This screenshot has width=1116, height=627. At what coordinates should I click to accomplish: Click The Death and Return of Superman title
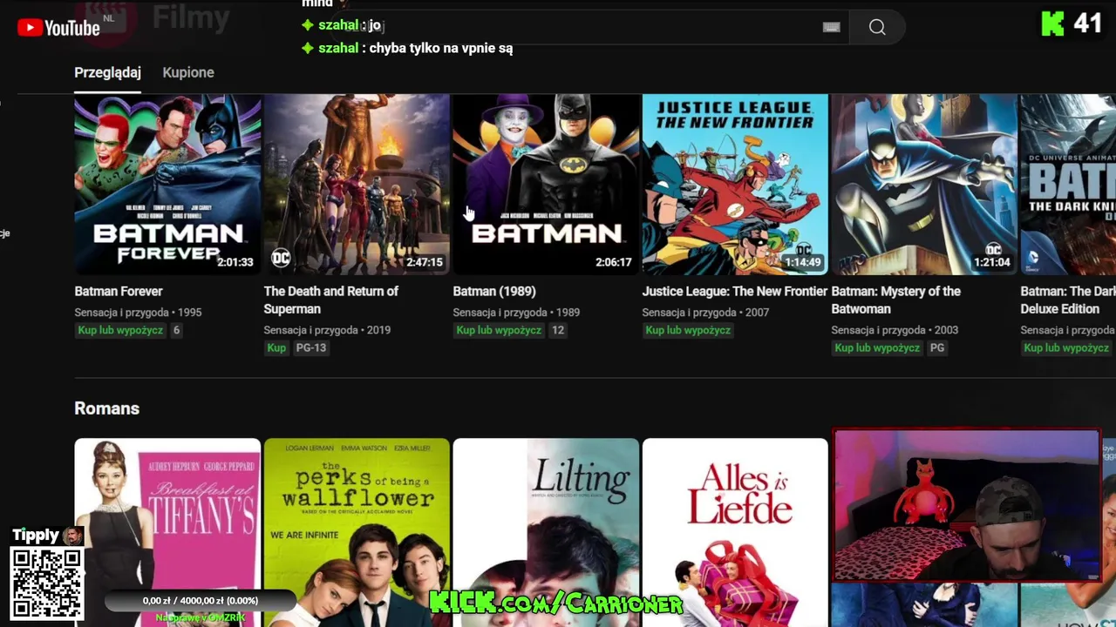click(331, 300)
